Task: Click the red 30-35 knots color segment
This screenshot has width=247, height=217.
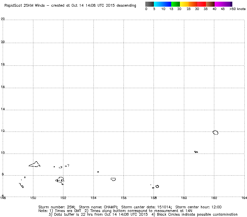Action: [x=202, y=4]
